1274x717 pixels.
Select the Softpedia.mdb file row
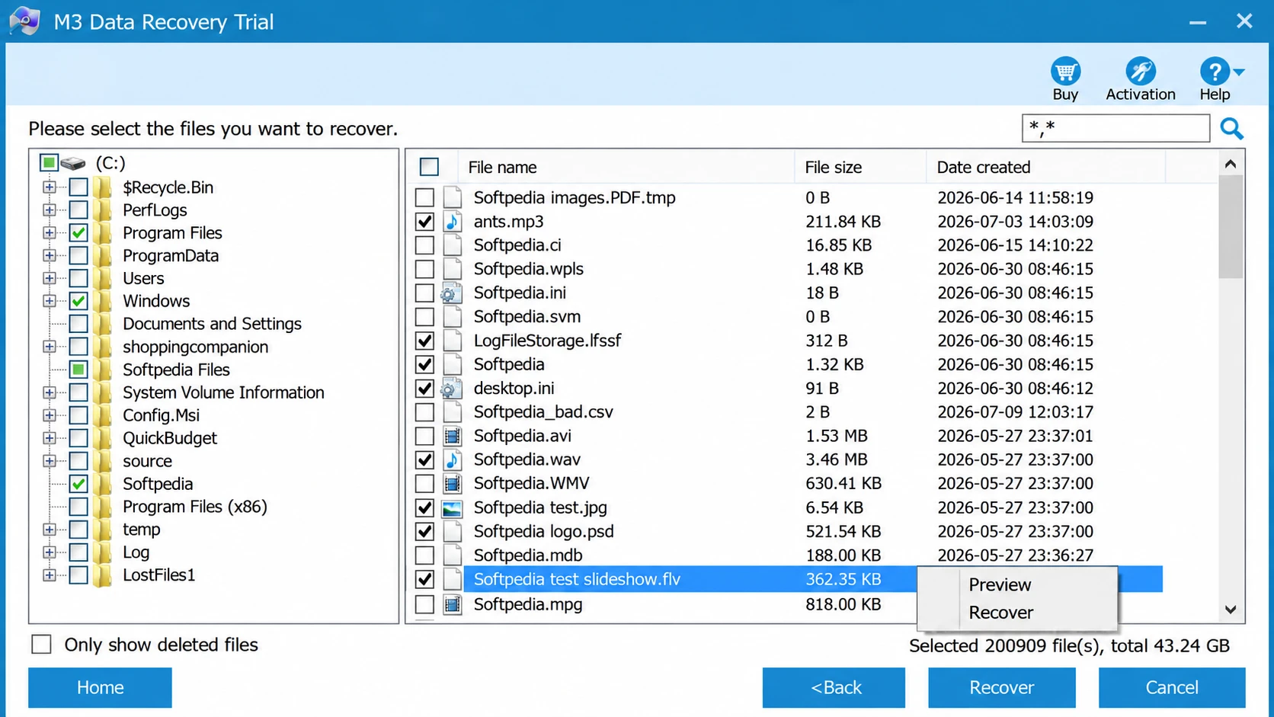click(789, 555)
